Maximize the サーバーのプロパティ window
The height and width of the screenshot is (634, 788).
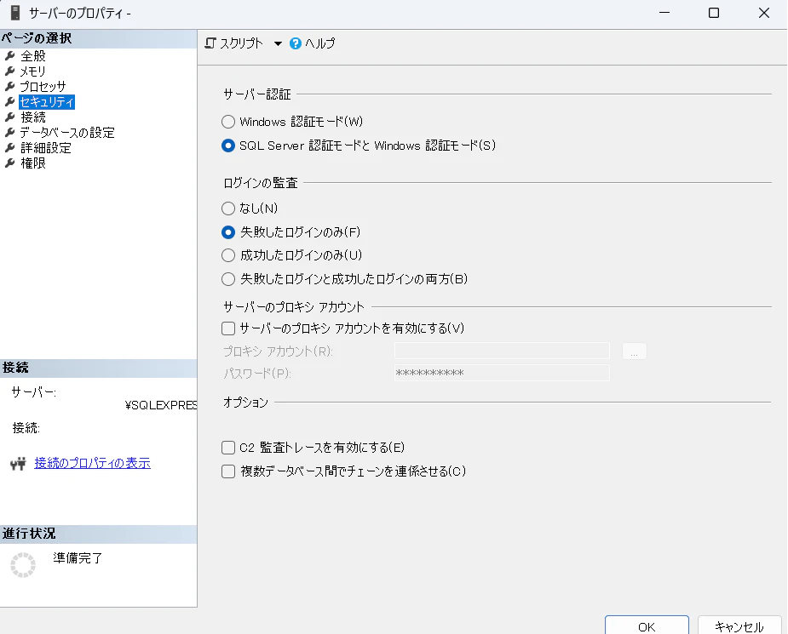(x=714, y=13)
